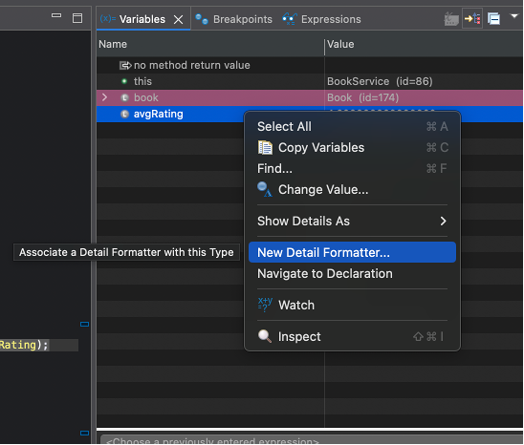Image resolution: width=524 pixels, height=445 pixels.
Task: Choose Copy Variables menu entry
Action: [352, 148]
